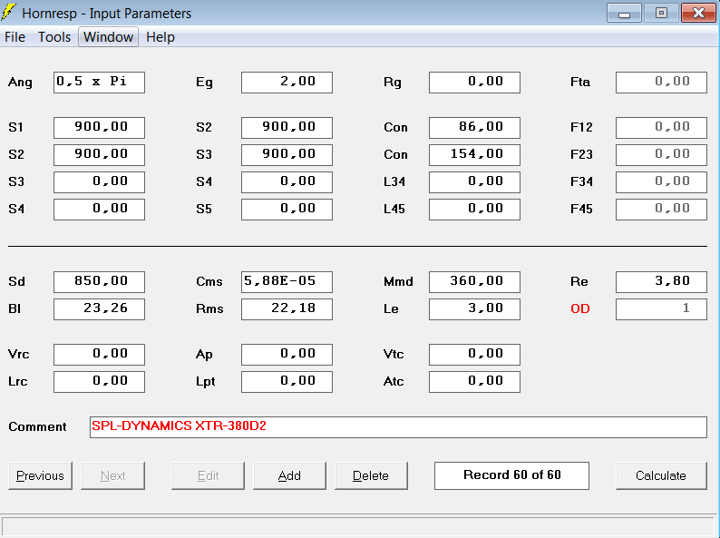The height and width of the screenshot is (538, 720).
Task: Click the Comment label text
Action: (x=38, y=426)
